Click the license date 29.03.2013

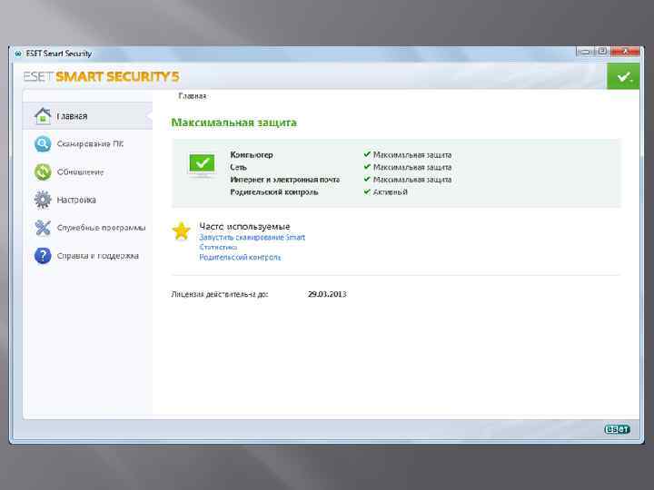pos(327,294)
